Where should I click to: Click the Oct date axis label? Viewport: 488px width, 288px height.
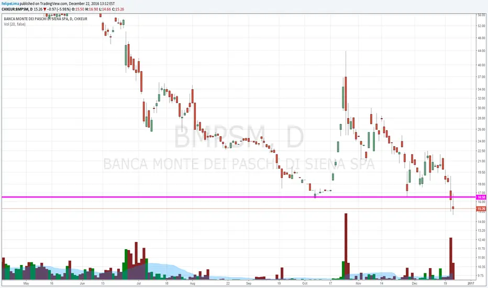point(305,284)
